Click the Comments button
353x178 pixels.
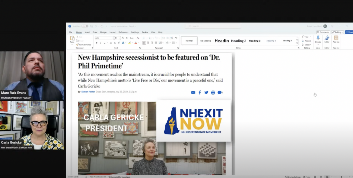[x=323, y=32]
